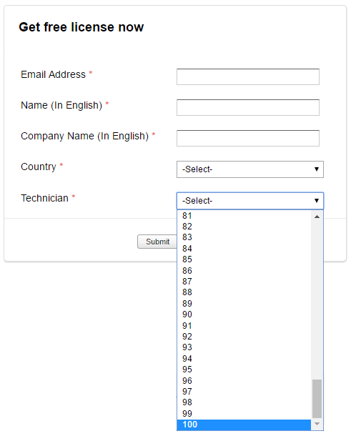Click the Email Address input field
Image resolution: width=351 pixels, height=436 pixels.
tap(248, 76)
